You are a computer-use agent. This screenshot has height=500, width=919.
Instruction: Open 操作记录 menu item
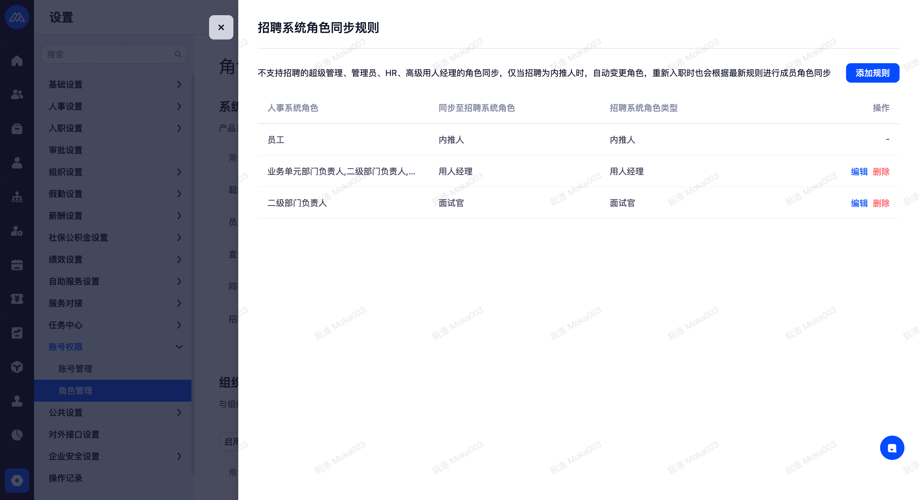[66, 478]
